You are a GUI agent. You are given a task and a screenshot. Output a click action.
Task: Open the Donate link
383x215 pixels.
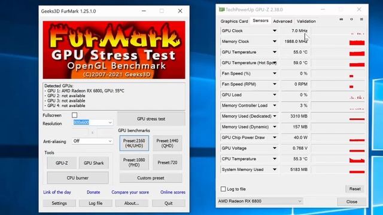(93, 192)
